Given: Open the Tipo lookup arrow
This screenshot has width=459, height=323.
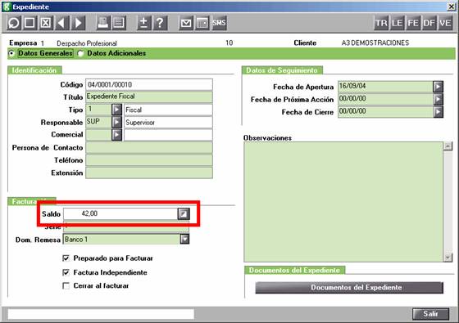Looking at the screenshot, I should pyautogui.click(x=116, y=110).
